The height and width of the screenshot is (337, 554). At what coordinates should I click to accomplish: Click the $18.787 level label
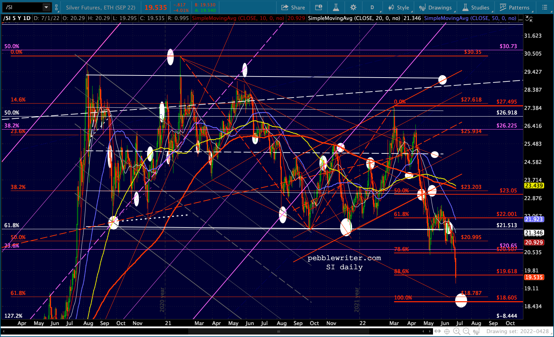471,293
